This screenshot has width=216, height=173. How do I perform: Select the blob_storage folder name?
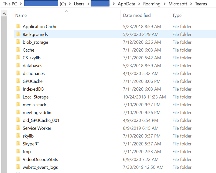pyautogui.click(x=35, y=42)
